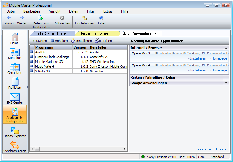The image size is (233, 162).
Task: Click Installieren link for Opera Mini 3
Action: point(198,58)
